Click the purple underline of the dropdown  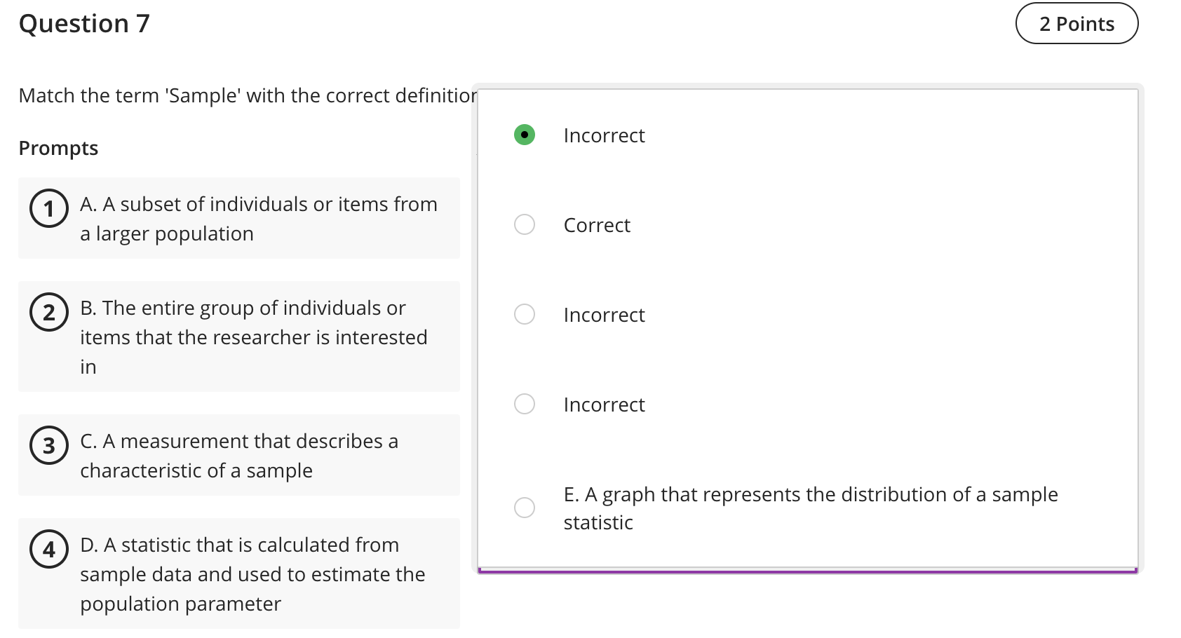click(807, 570)
